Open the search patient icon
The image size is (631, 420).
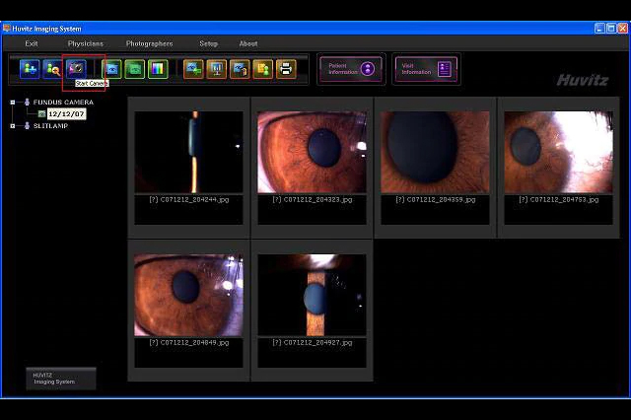pyautogui.click(x=53, y=69)
